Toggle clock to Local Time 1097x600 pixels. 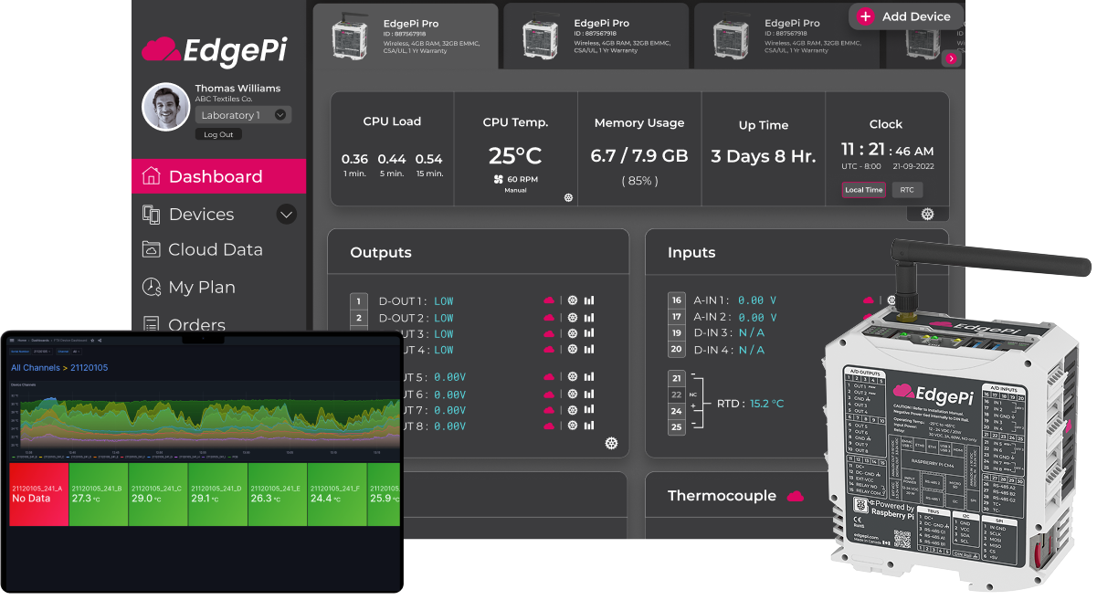point(863,190)
